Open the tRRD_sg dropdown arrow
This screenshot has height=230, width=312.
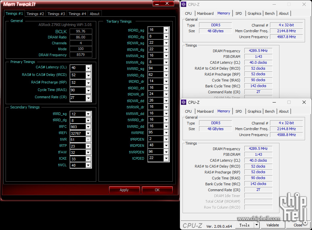coord(88,114)
